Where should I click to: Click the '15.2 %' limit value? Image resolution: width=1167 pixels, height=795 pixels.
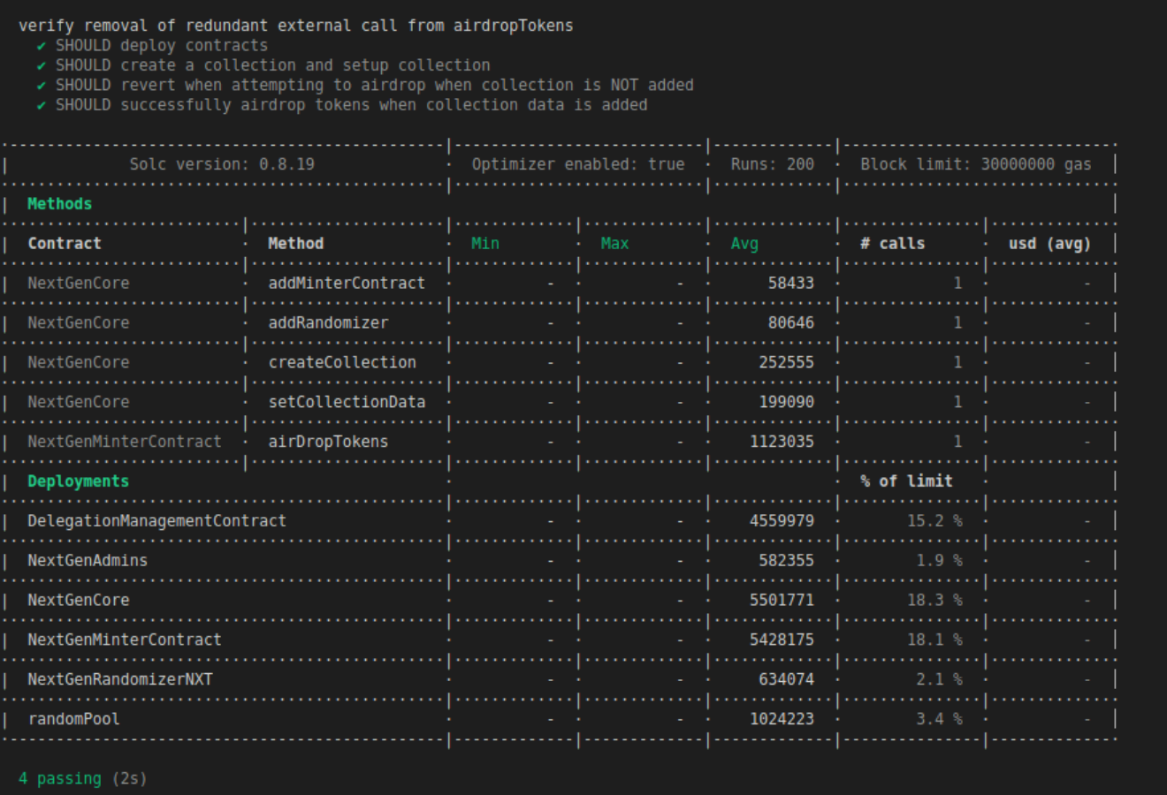(934, 521)
